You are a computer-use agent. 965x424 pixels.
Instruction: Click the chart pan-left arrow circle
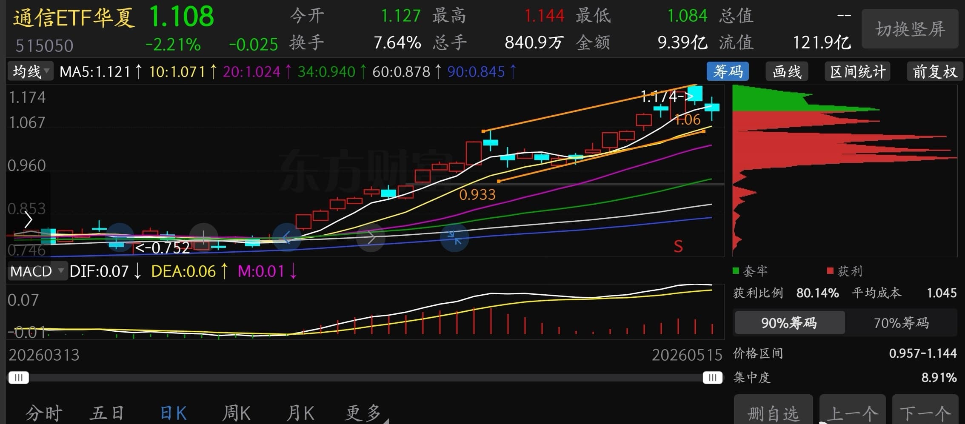[287, 237]
